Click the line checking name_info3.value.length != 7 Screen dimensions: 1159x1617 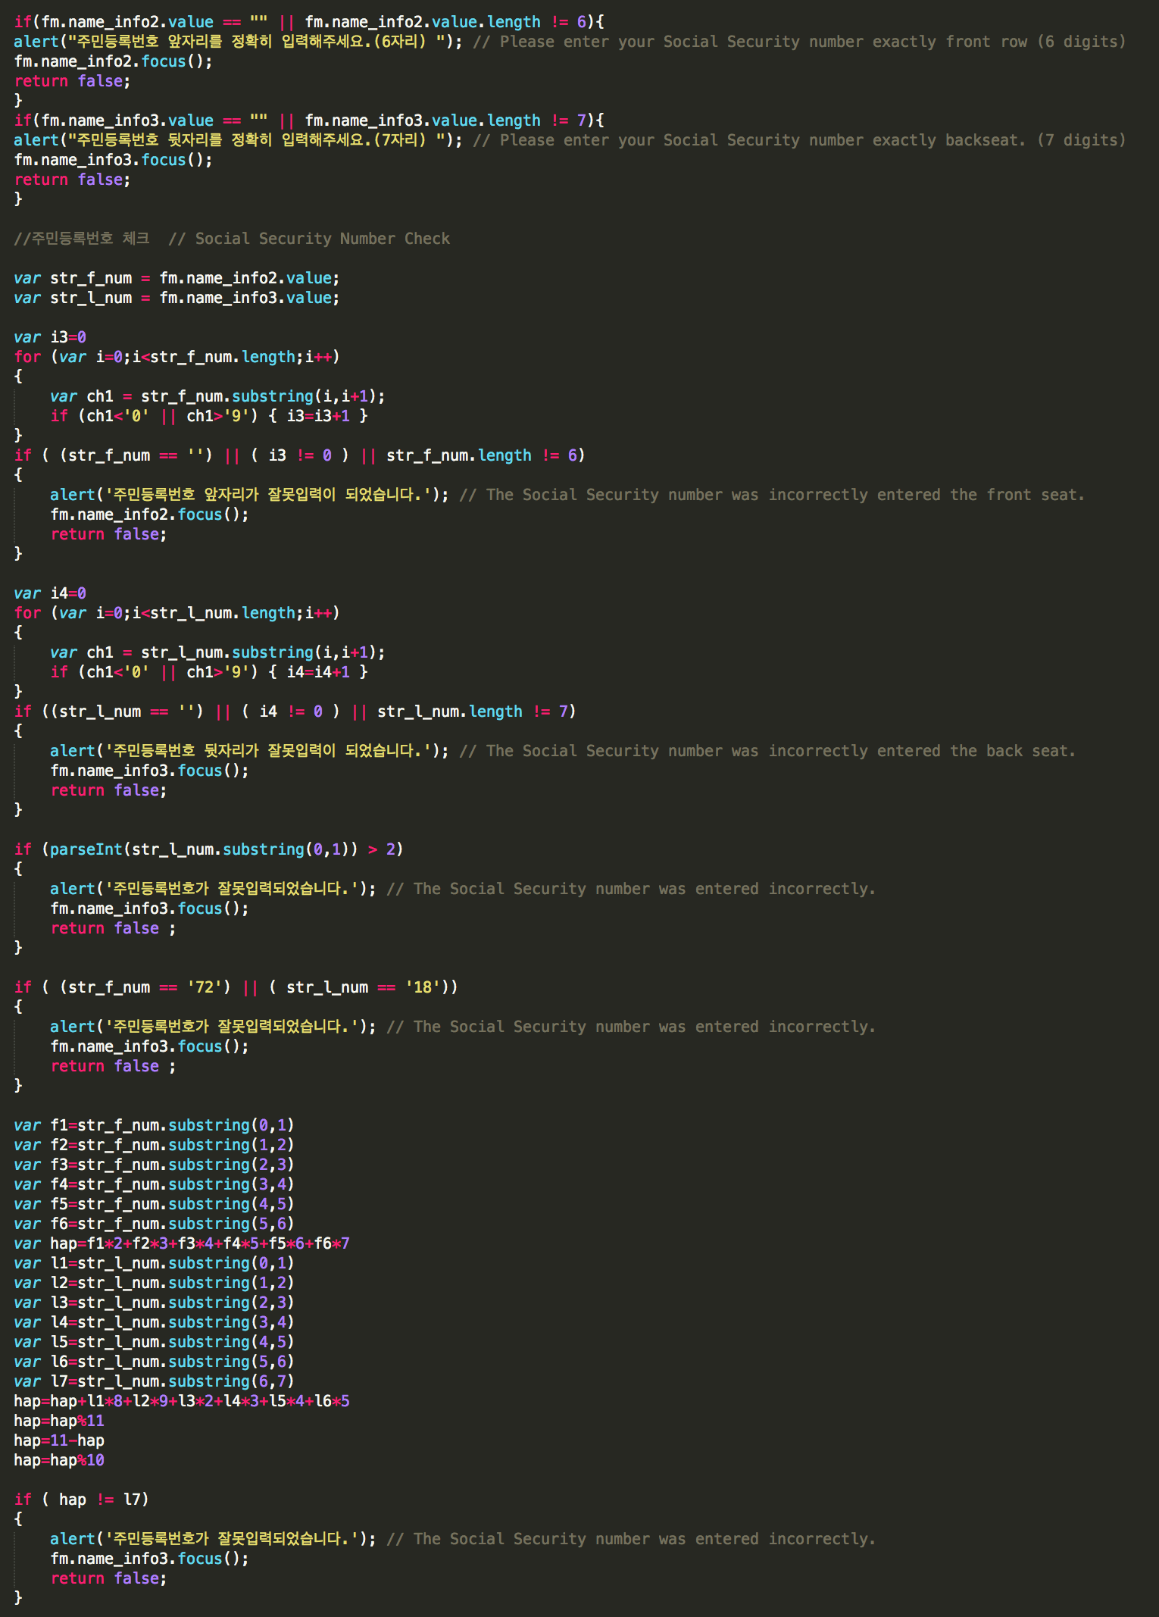pyautogui.click(x=309, y=120)
